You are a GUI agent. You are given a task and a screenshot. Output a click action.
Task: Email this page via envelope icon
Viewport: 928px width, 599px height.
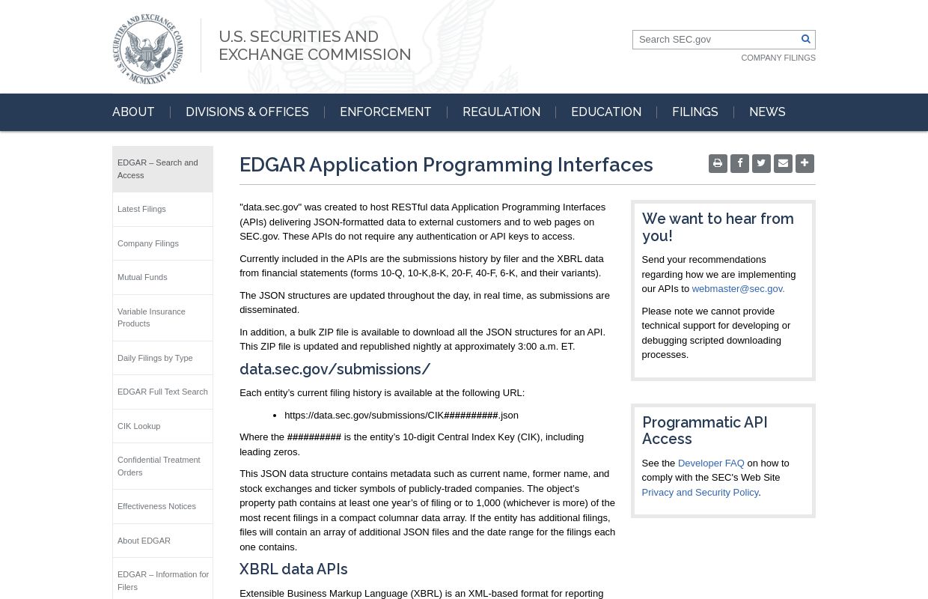[x=783, y=163]
